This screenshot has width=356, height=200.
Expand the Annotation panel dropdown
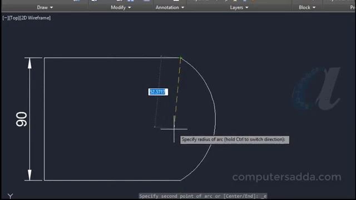pos(170,7)
